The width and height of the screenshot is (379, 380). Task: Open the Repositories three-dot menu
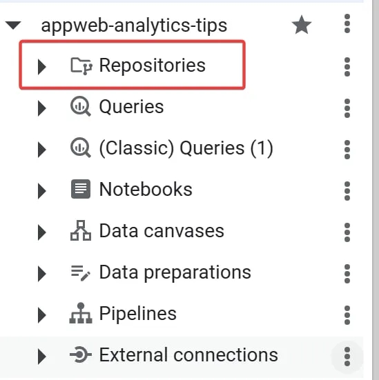[x=347, y=67]
